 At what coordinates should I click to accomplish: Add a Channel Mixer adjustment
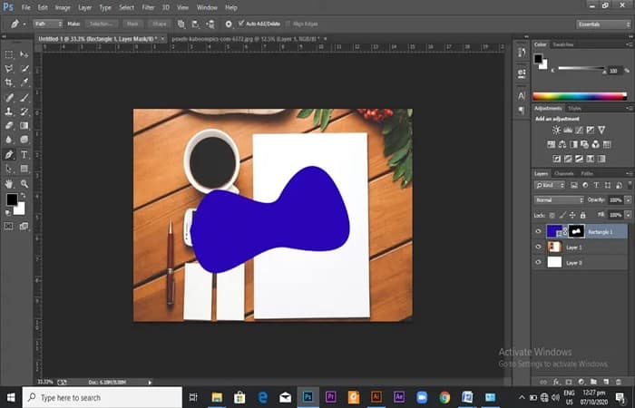coord(595,144)
